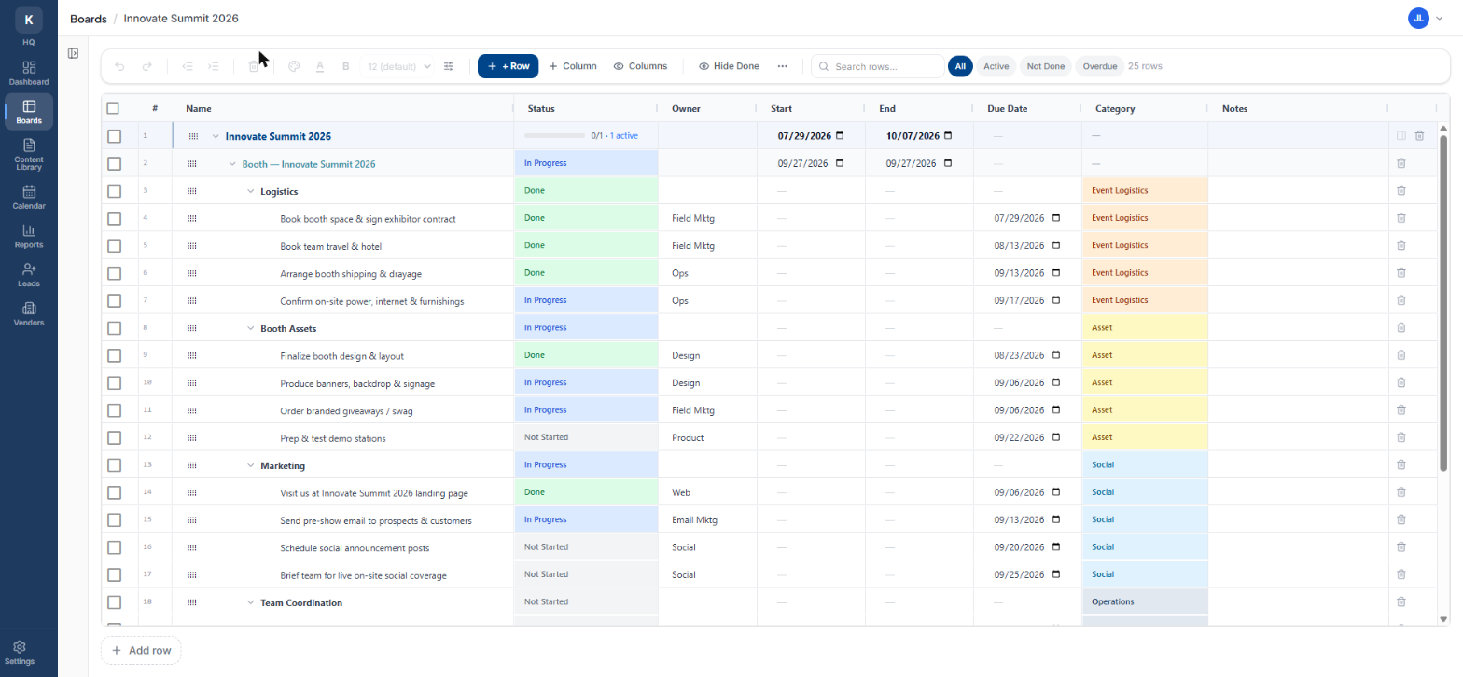
Task: Open the Leads sidebar icon
Action: point(29,274)
